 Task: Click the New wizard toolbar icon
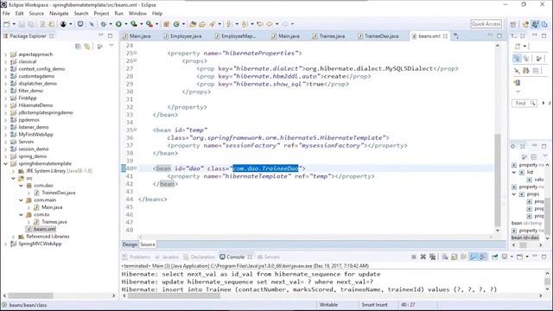tap(7, 24)
